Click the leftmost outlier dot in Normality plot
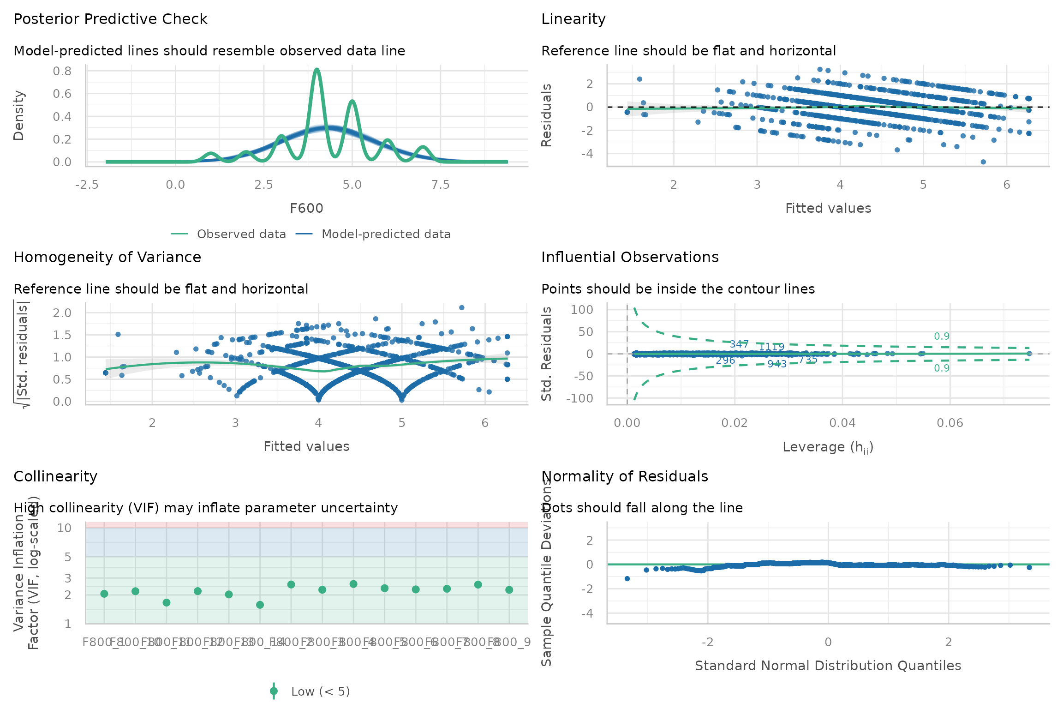1063x709 pixels. [627, 578]
